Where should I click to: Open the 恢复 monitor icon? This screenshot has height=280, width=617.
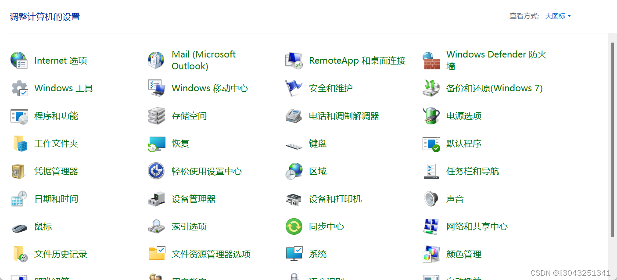click(156, 144)
